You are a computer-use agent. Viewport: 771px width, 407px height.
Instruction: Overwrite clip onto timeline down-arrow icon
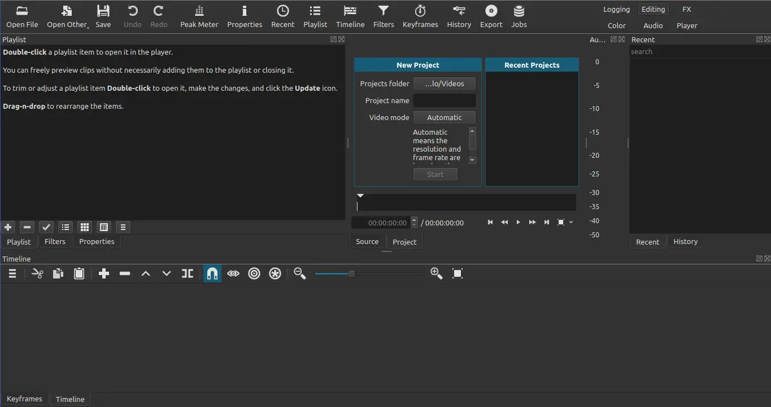[167, 273]
